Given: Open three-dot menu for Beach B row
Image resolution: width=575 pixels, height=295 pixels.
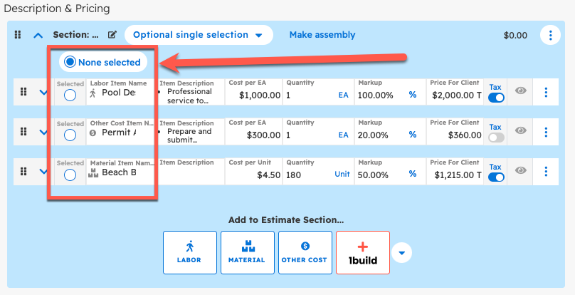Looking at the screenshot, I should pos(546,171).
